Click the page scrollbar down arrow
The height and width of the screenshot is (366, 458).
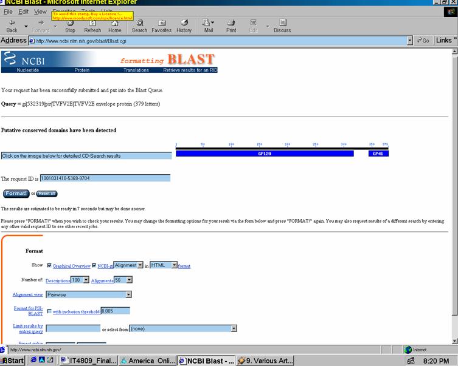(x=454, y=341)
